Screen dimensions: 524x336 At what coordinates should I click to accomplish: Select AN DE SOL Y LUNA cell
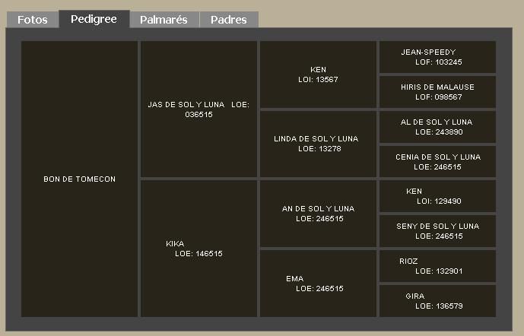coord(318,214)
